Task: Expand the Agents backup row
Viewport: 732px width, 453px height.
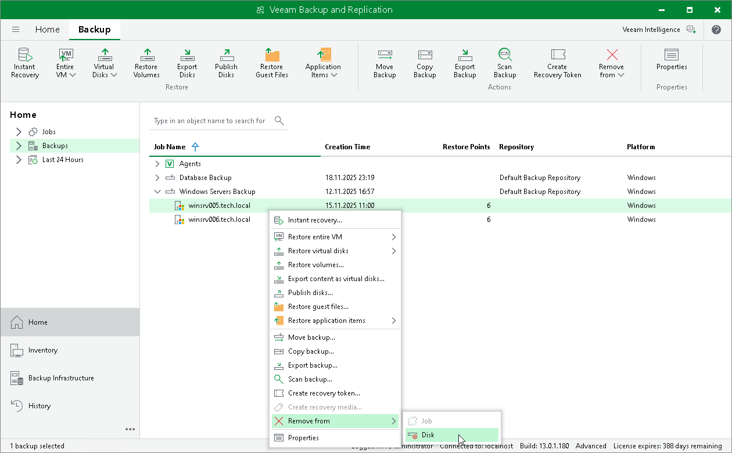Action: click(157, 164)
